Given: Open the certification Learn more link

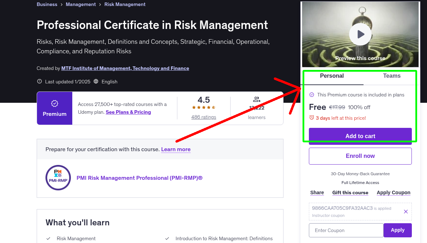Looking at the screenshot, I should [176, 149].
